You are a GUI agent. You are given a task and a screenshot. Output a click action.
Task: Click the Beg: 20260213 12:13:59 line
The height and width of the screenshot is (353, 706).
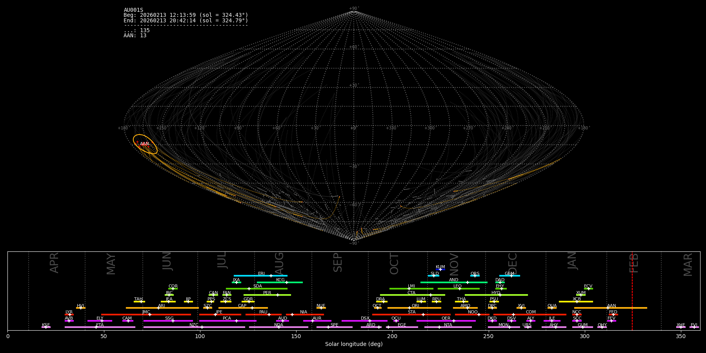[186, 15]
